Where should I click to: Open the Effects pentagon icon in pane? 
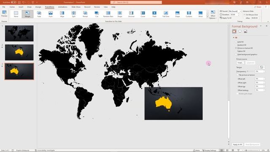(240, 31)
